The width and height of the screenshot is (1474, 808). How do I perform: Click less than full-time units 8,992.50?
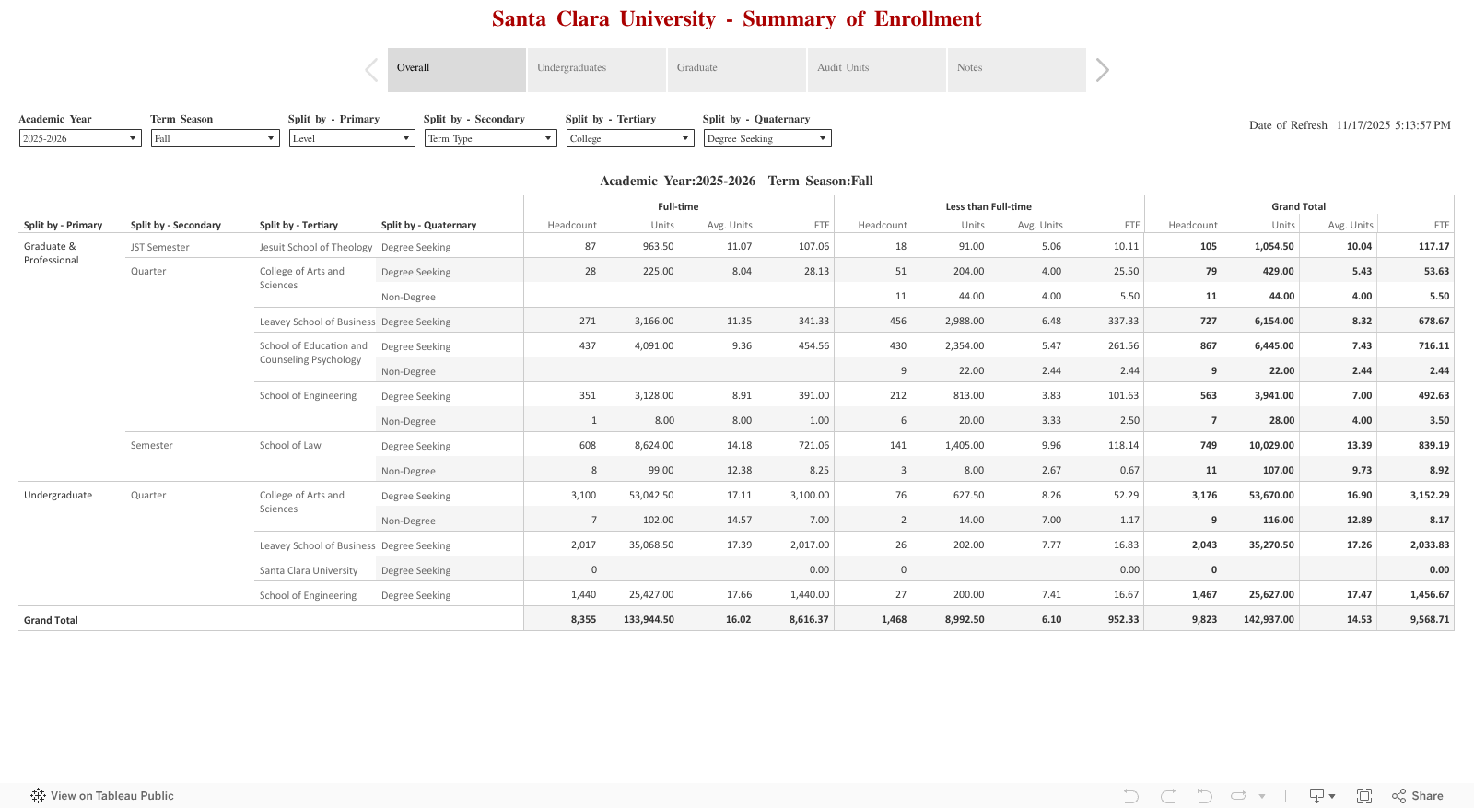point(965,619)
